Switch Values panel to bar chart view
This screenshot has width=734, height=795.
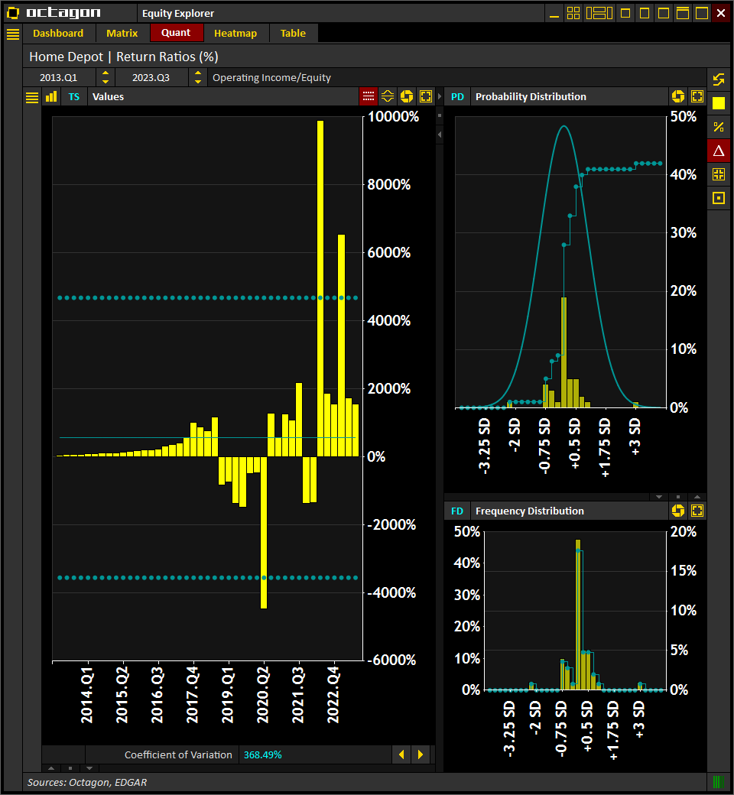click(x=51, y=97)
